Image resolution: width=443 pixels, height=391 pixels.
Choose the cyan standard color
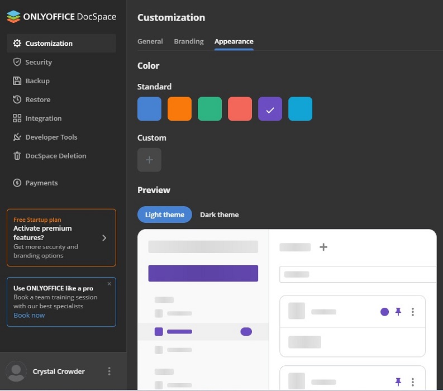(301, 109)
